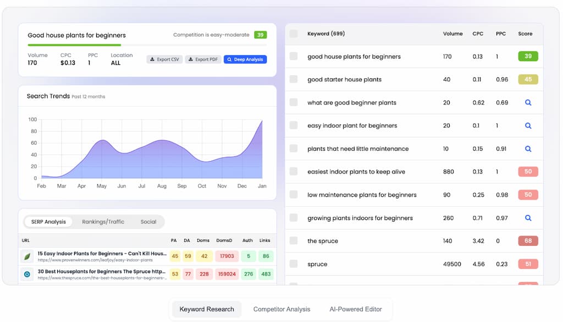This screenshot has height=322, width=563.
Task: Open '15 Easy Indoor Plants for Beginners' result
Action: (102, 253)
